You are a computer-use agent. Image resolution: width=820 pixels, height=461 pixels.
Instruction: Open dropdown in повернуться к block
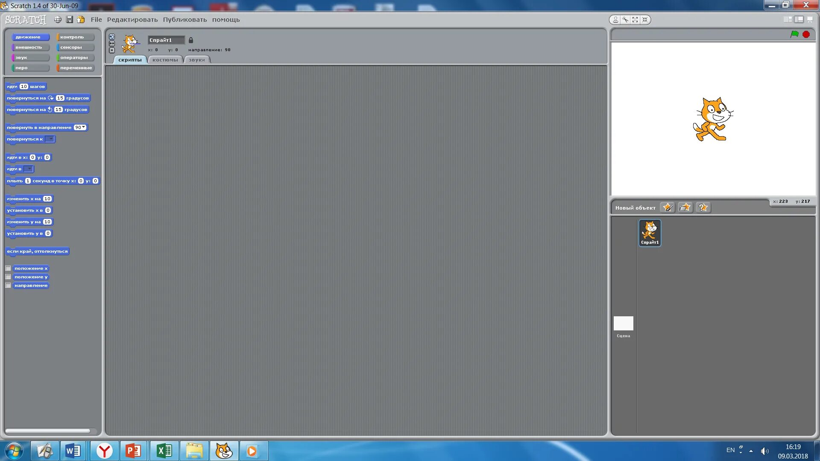[x=50, y=139]
